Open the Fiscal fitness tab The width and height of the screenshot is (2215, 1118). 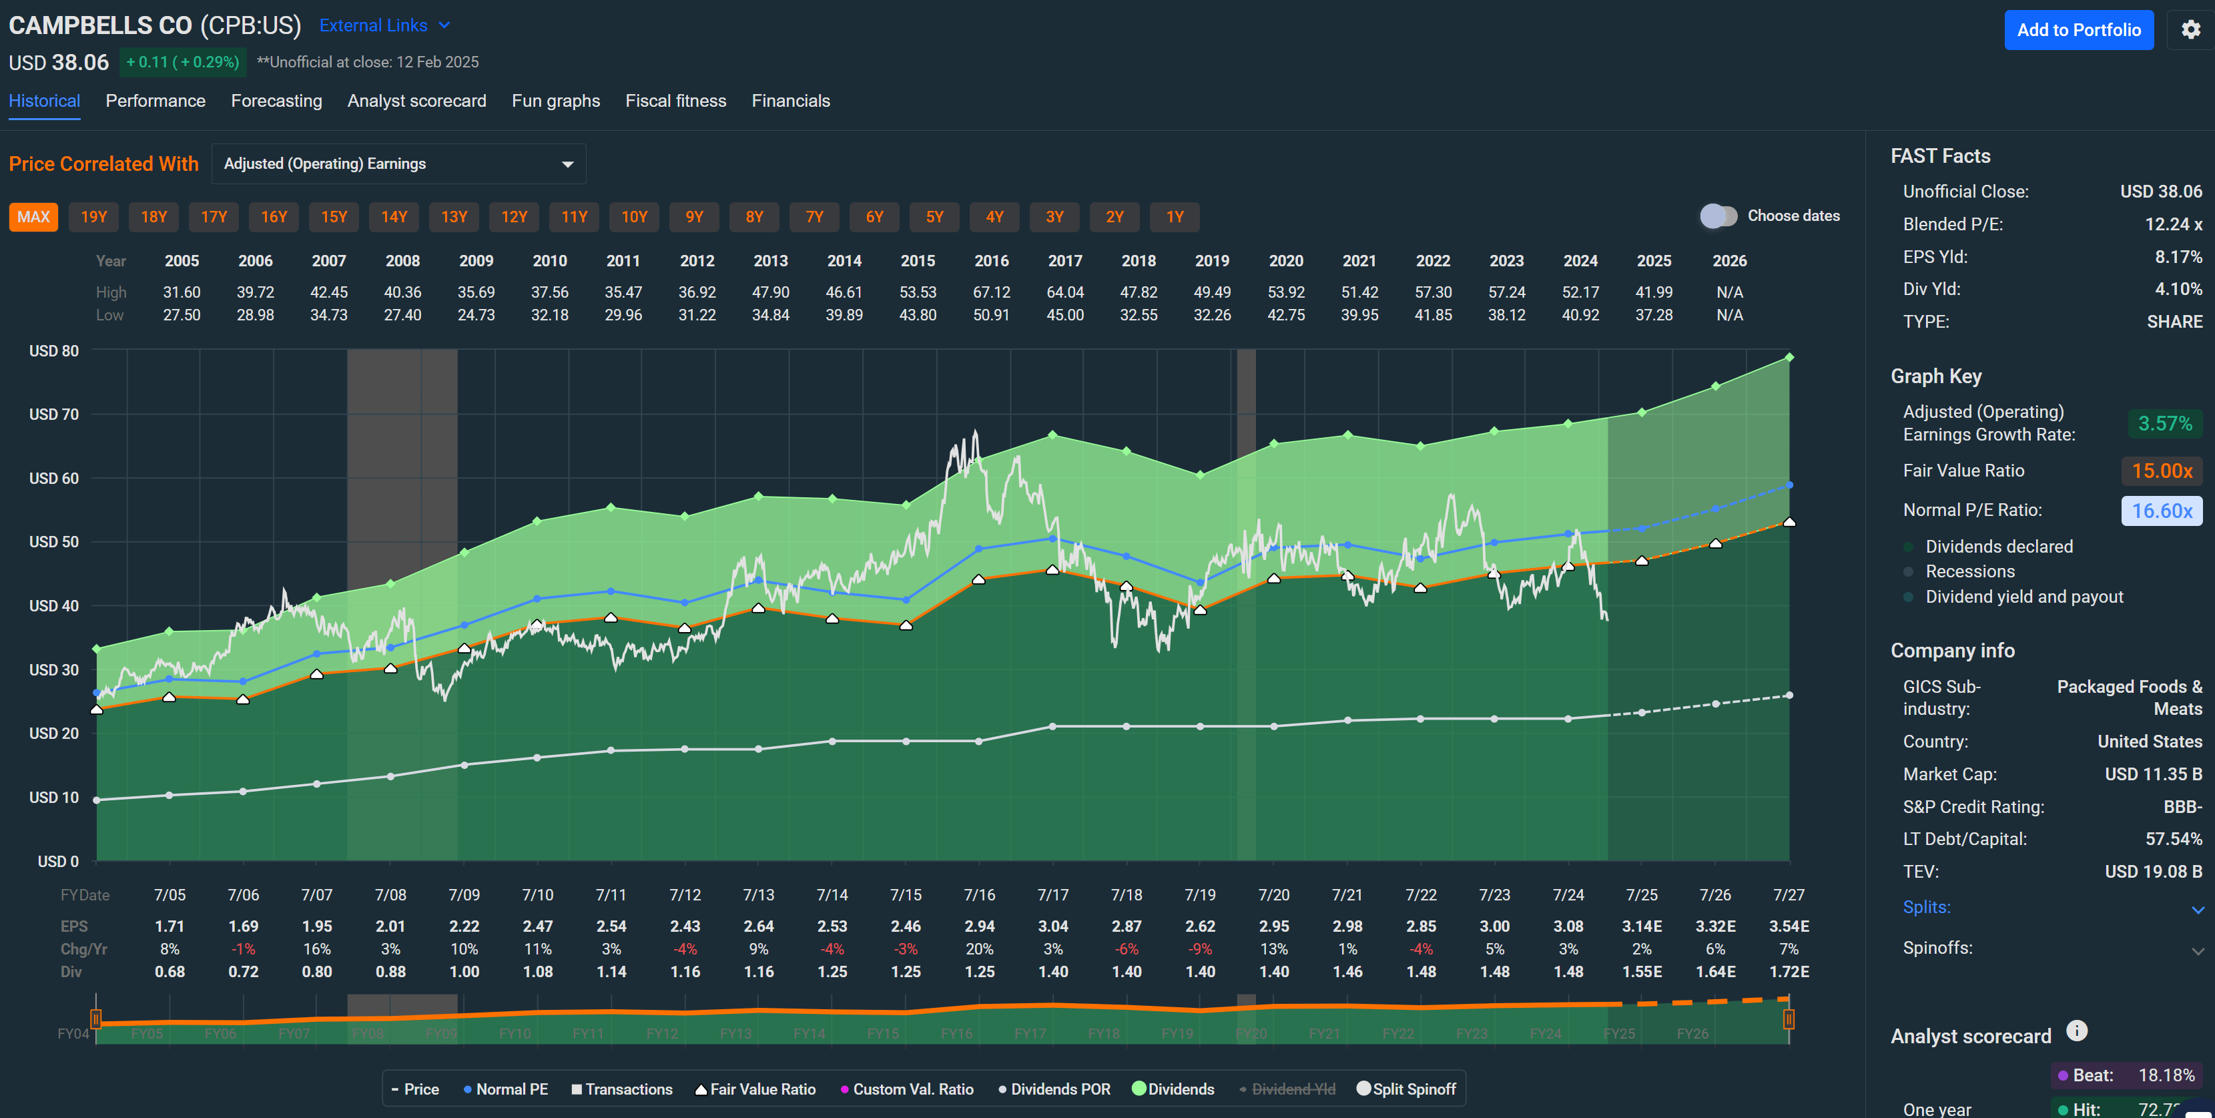tap(676, 101)
